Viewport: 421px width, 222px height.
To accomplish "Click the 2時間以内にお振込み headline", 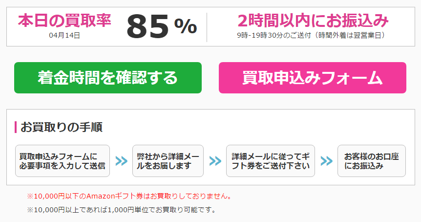I will [x=313, y=21].
